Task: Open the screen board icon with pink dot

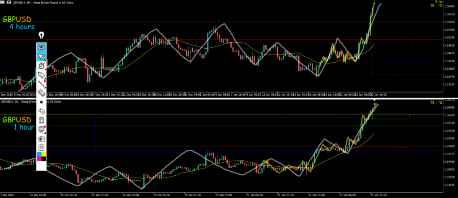Action: click(42, 129)
